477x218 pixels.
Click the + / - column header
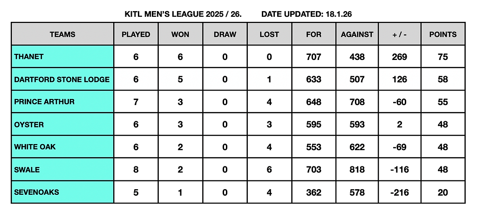tap(399, 34)
